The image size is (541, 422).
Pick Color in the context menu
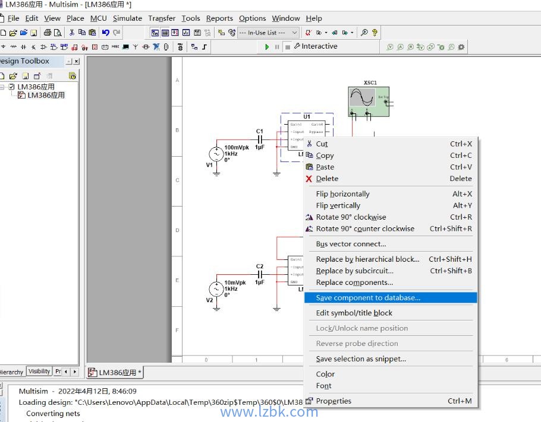tap(391, 374)
